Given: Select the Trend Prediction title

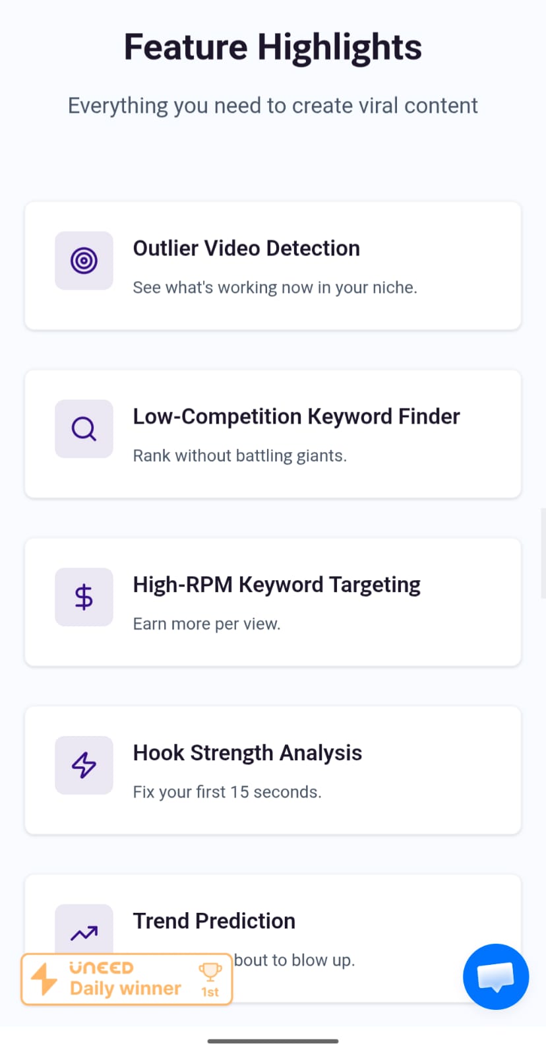Looking at the screenshot, I should 214,921.
